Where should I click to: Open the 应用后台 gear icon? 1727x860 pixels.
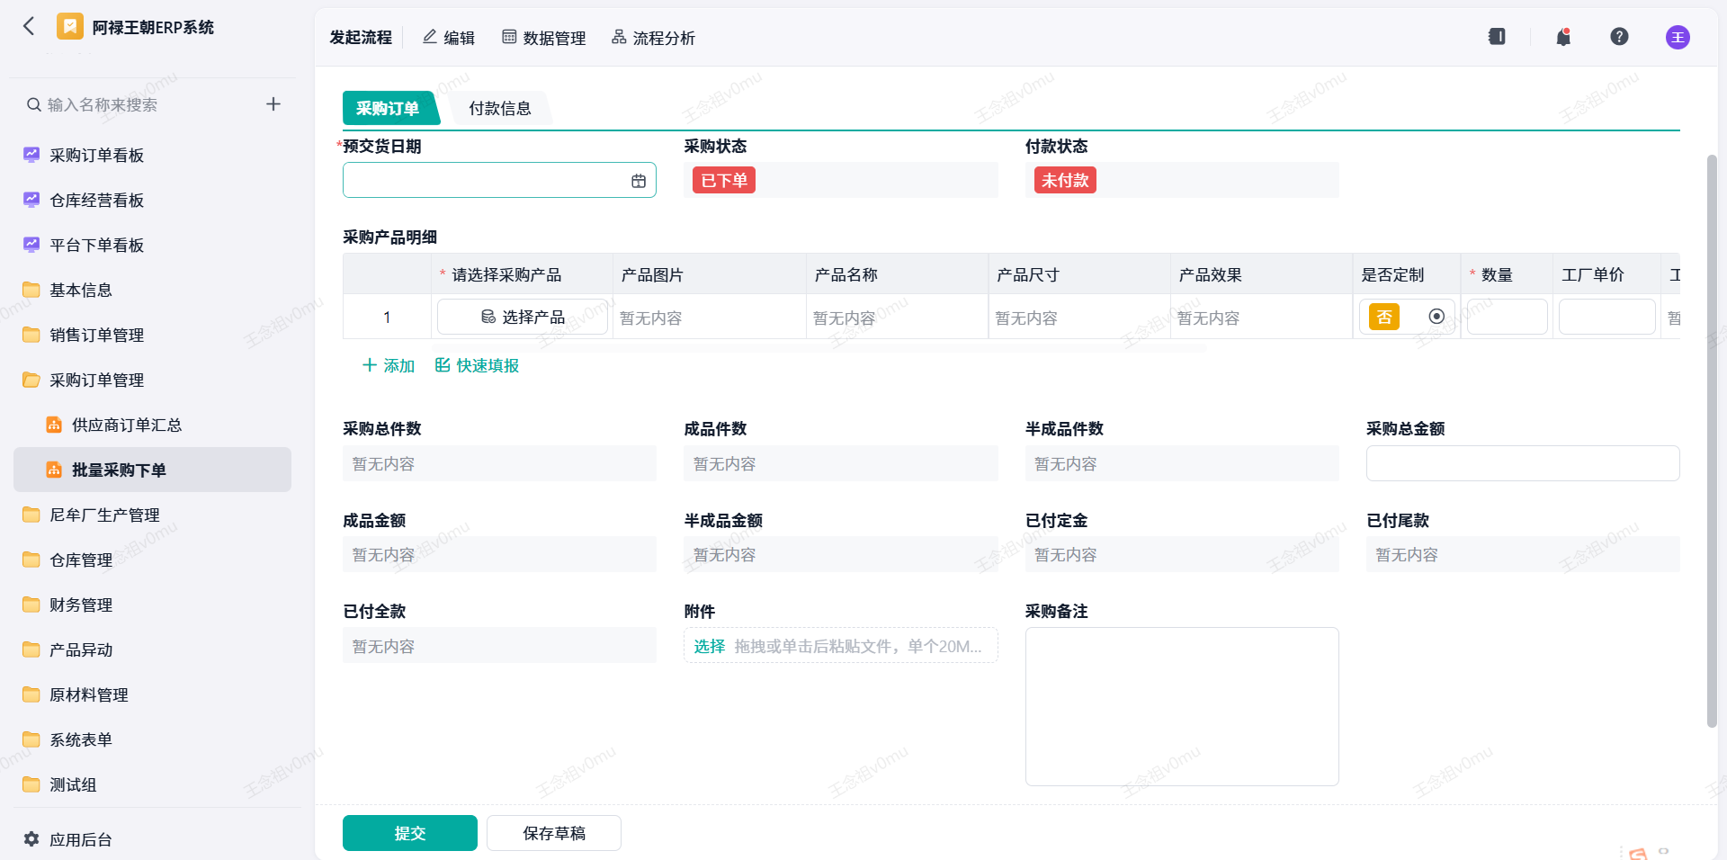tap(31, 838)
